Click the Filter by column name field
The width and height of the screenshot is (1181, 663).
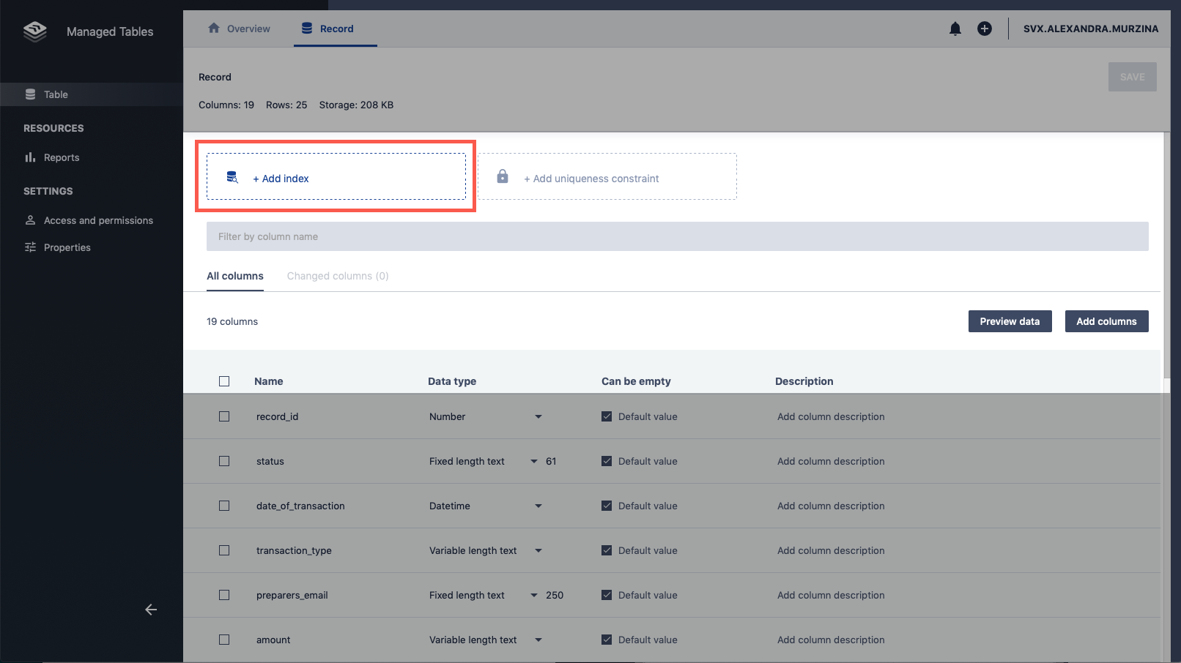point(677,236)
